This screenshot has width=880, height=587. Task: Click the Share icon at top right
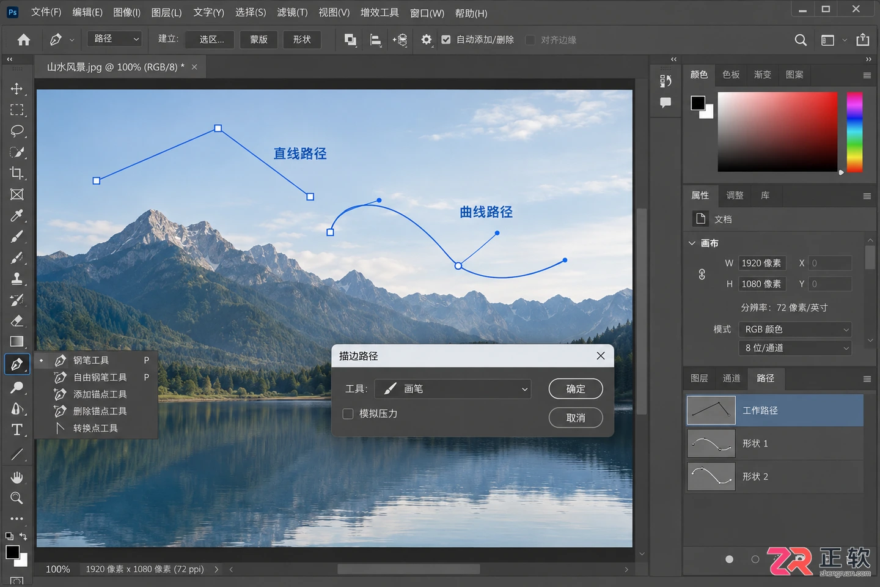[x=863, y=40]
